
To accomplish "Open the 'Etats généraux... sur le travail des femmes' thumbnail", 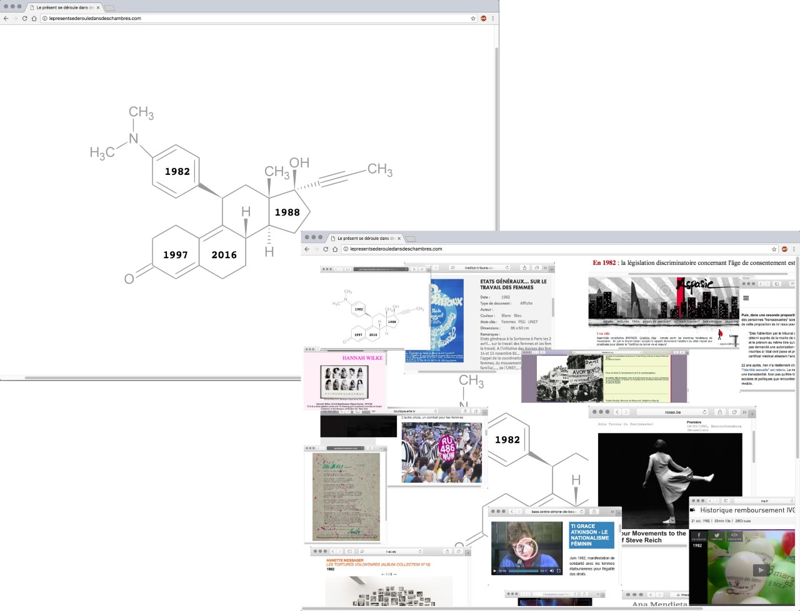I will [492, 319].
